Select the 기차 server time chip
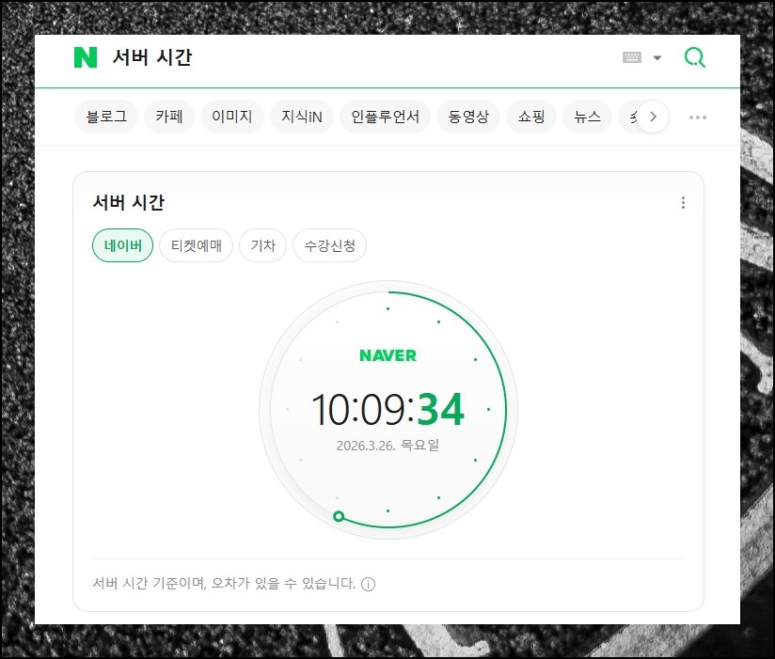Screen dimensions: 775x659 coord(263,245)
